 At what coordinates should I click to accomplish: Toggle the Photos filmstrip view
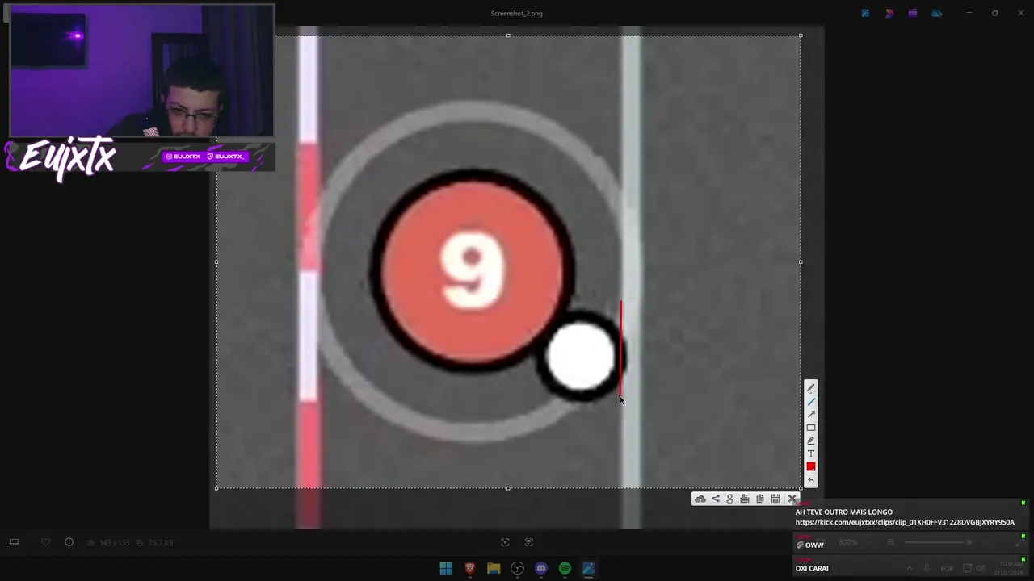coord(14,542)
